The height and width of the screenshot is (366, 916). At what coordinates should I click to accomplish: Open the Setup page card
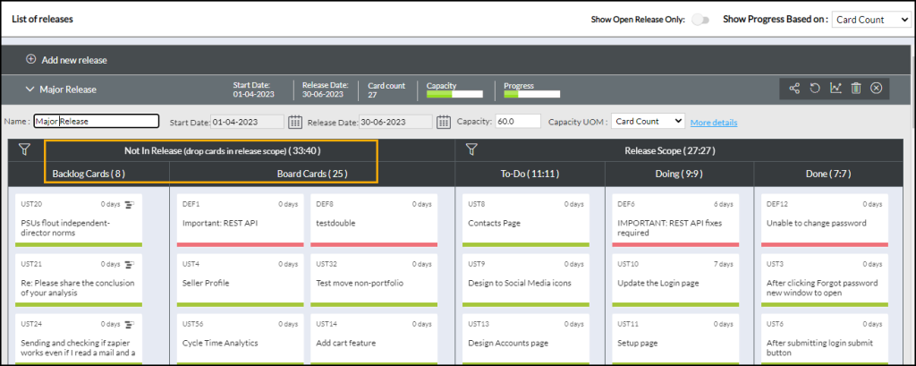pos(675,340)
